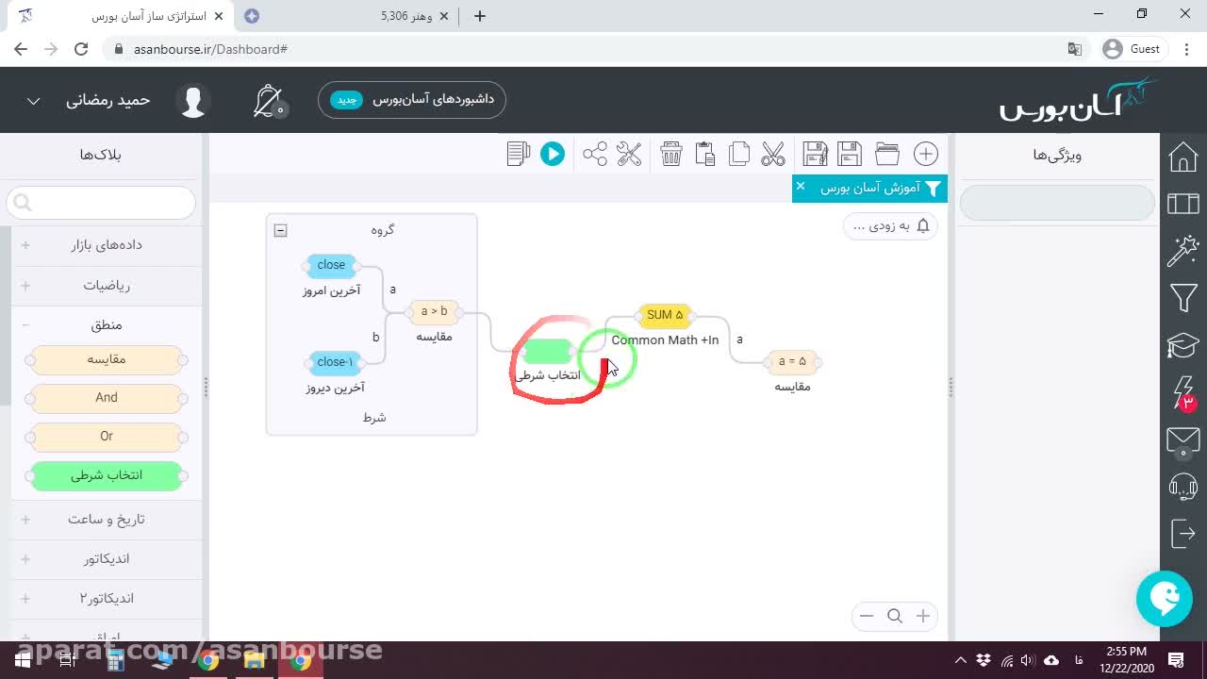Cut selection with scissors icon
This screenshot has height=679, width=1207.
click(x=773, y=154)
